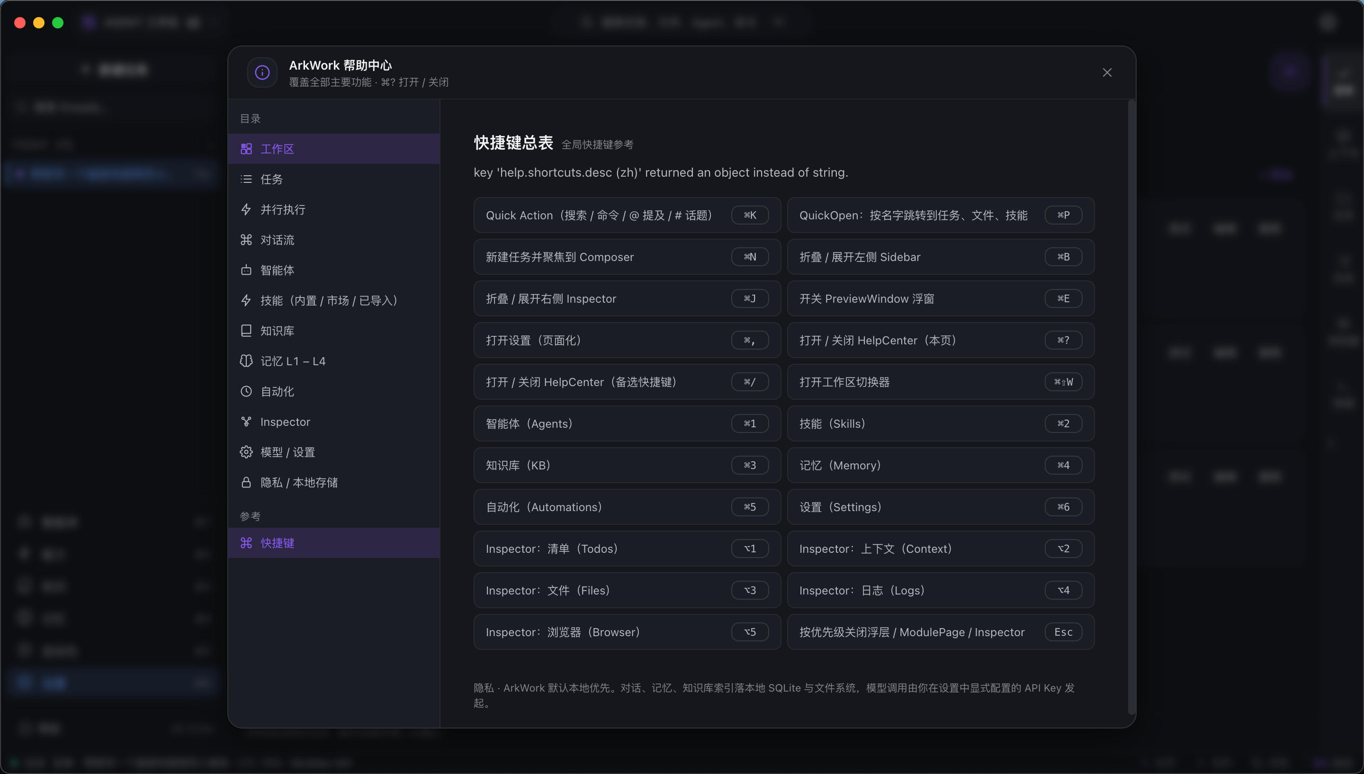
Task: Go to 并行执行 help section
Action: tap(334, 209)
